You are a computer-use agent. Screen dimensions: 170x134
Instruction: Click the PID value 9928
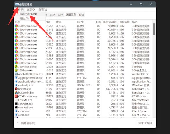click(48, 93)
